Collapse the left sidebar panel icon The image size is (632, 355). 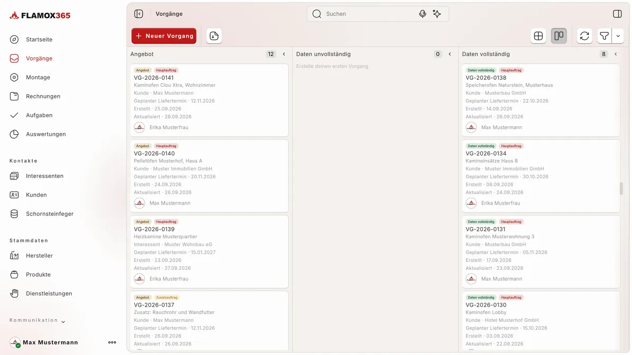click(x=139, y=14)
